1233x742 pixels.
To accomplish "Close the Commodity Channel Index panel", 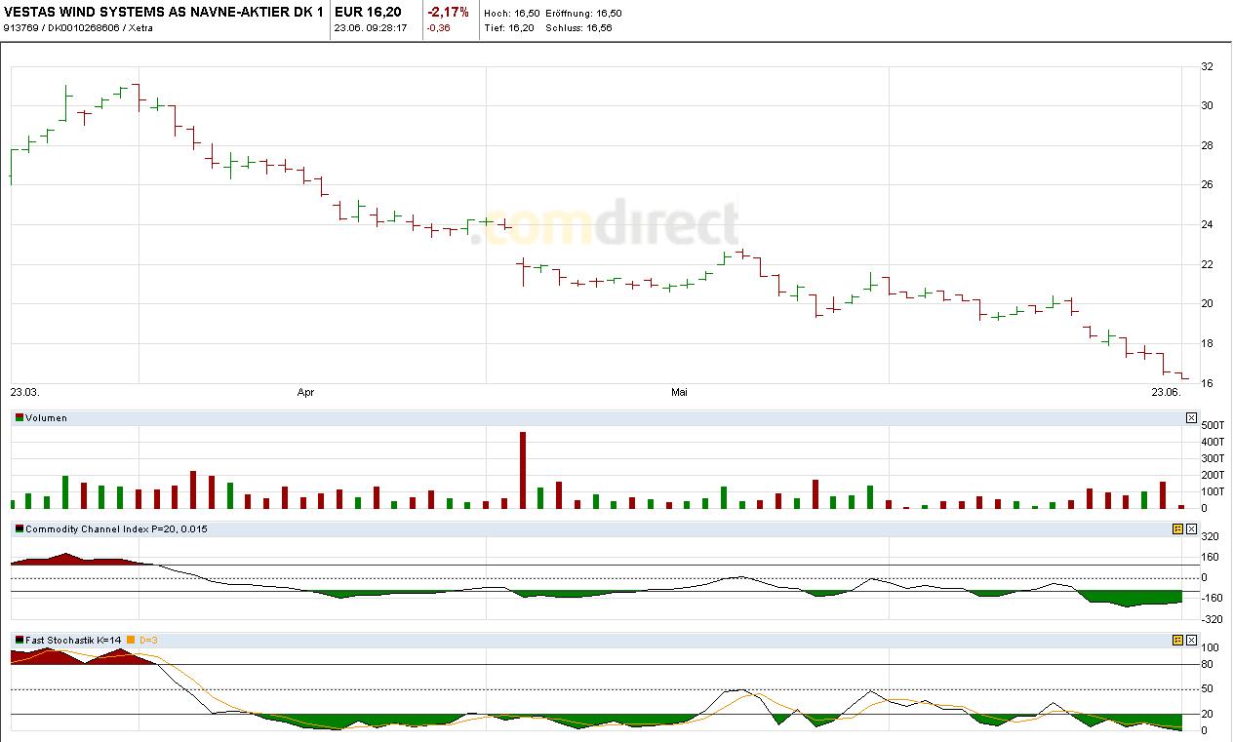I will click(1191, 528).
